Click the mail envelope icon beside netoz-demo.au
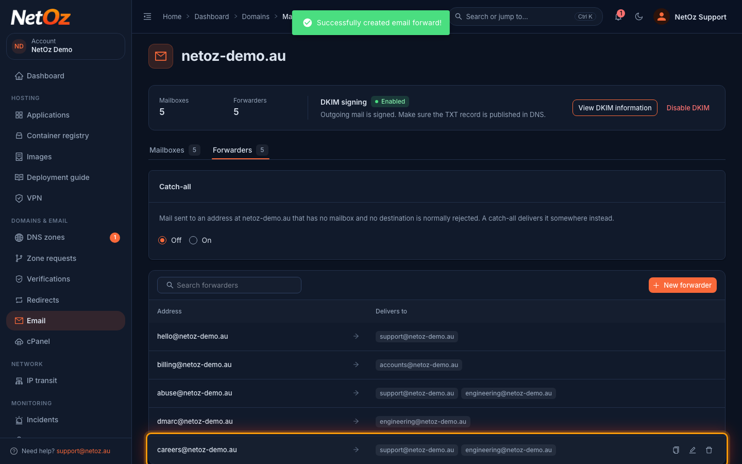 pos(161,56)
